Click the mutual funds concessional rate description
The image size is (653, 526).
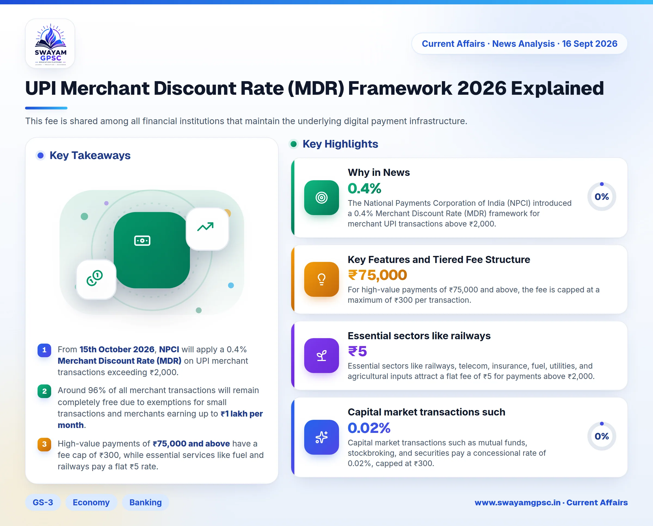click(446, 453)
